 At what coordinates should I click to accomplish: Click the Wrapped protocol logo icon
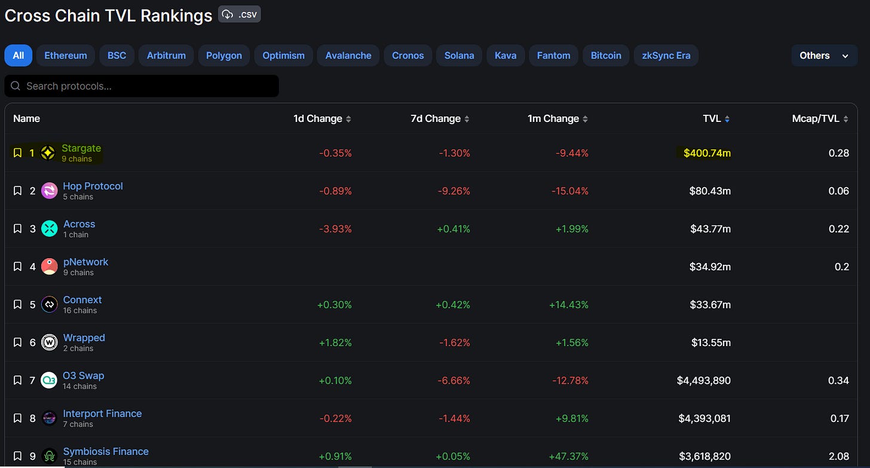49,342
